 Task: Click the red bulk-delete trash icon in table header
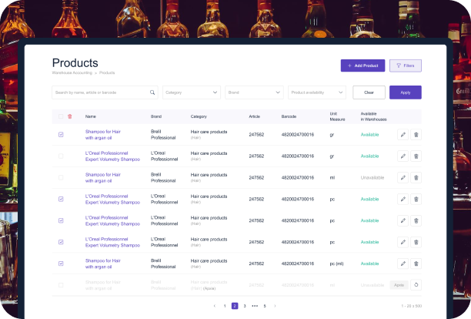coord(70,116)
